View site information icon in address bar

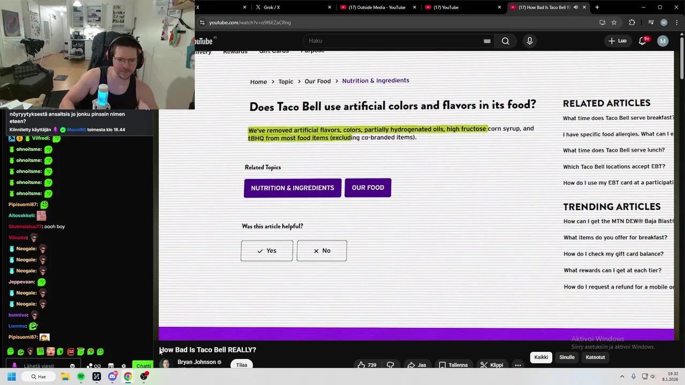[x=202, y=22]
